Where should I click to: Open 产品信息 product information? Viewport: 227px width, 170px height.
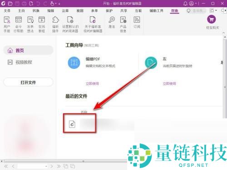pos(123,24)
